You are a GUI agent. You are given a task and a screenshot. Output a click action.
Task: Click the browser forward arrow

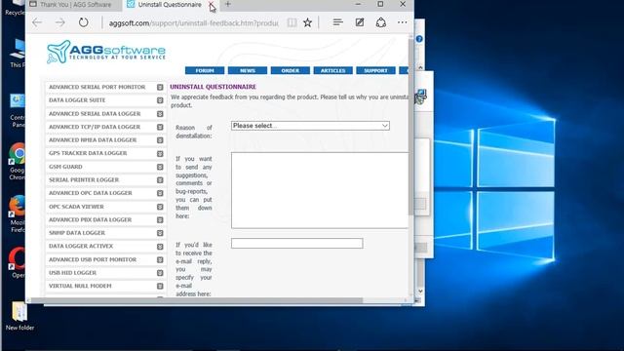point(60,22)
